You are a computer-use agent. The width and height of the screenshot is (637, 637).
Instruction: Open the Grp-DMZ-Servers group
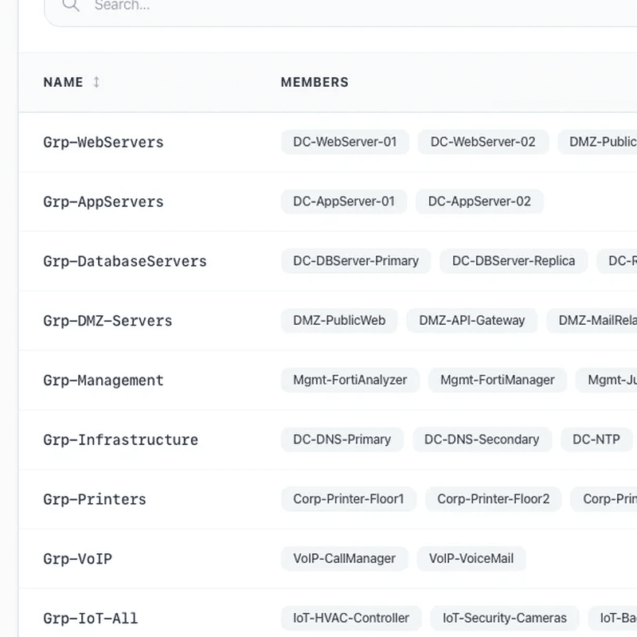[107, 321]
